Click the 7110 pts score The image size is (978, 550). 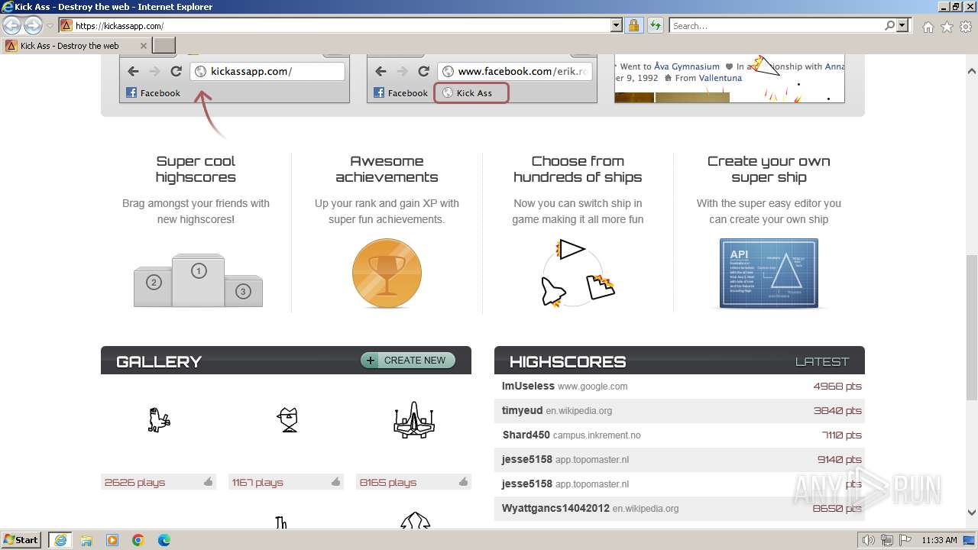pos(841,435)
